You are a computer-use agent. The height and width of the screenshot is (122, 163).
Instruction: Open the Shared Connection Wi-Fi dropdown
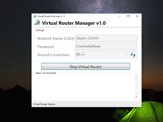(x=101, y=54)
